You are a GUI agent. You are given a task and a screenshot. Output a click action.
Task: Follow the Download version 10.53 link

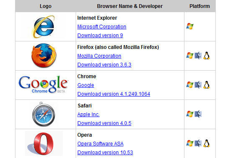105,153
